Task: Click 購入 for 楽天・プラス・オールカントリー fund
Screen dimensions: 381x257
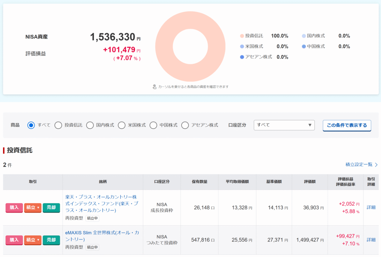Action: [14, 208]
